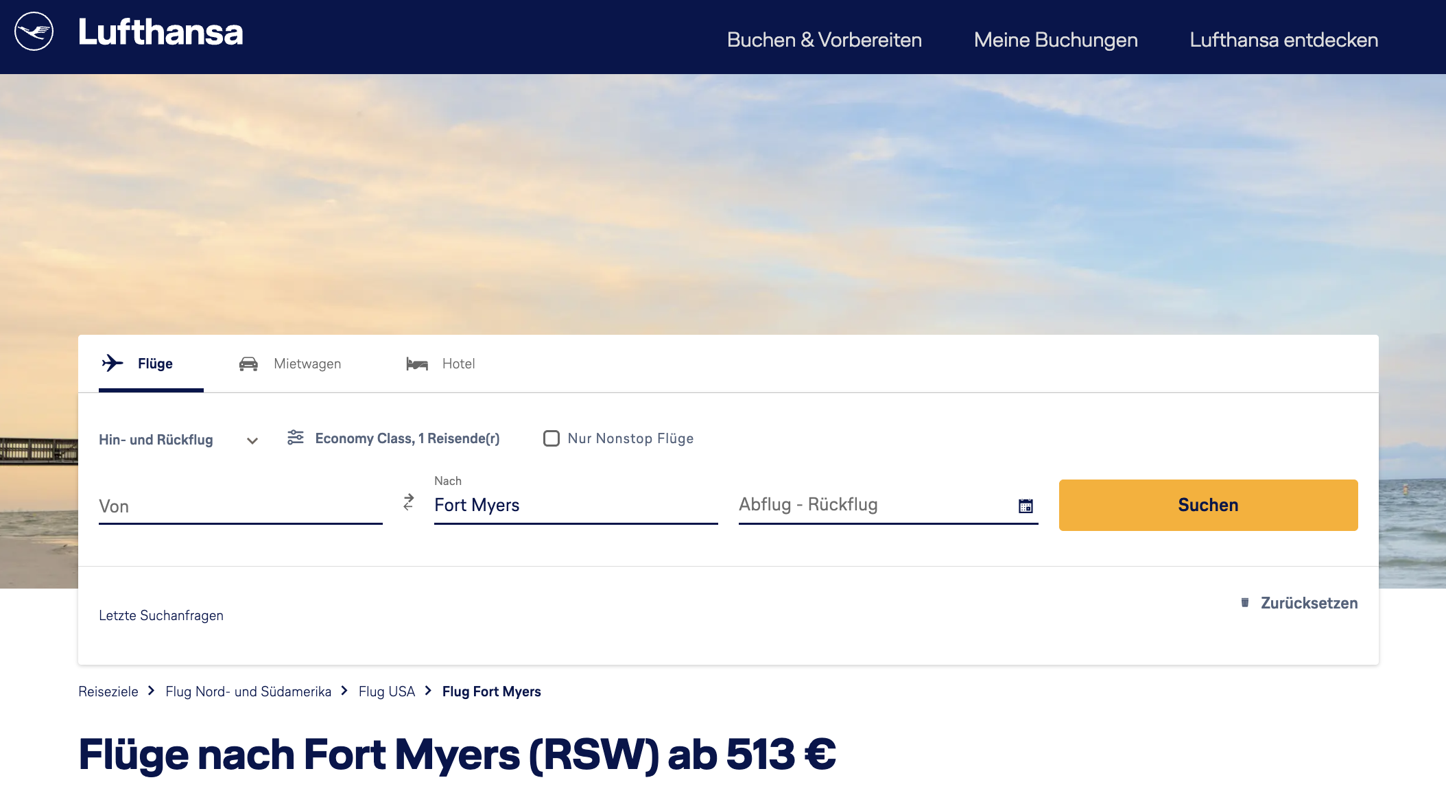The height and width of the screenshot is (804, 1446).
Task: Open the Buchen & Vorbereiten menu
Action: tap(824, 40)
